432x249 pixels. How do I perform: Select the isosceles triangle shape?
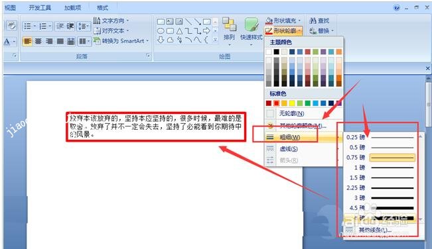click(179, 31)
